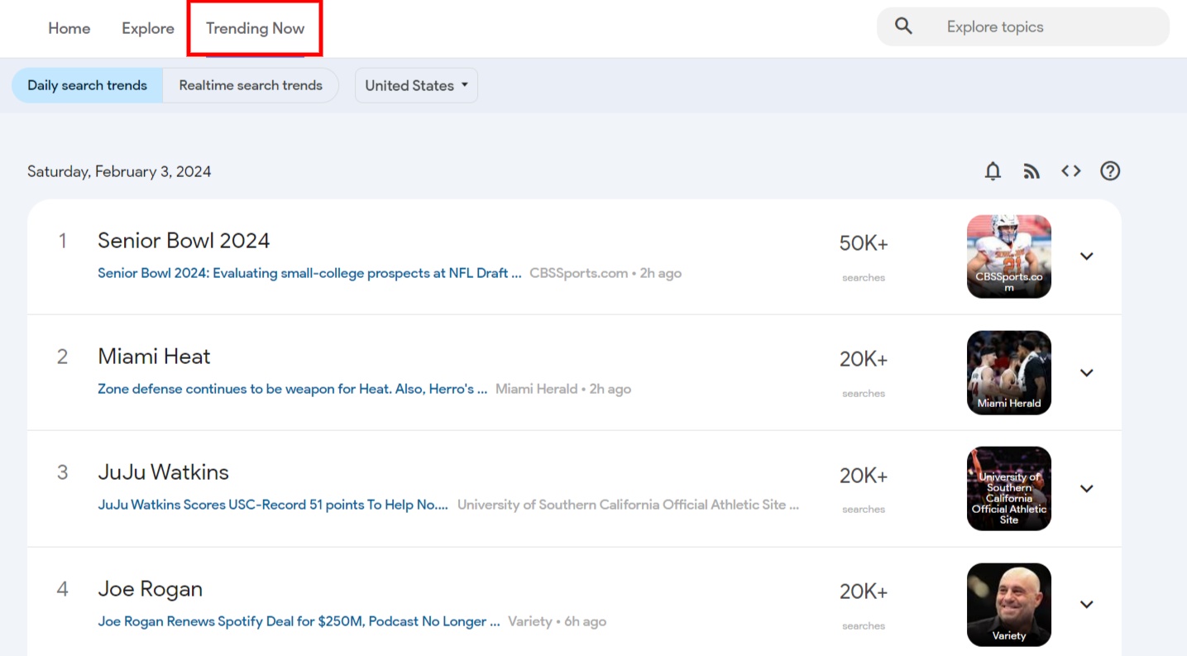
Task: Click the Miami Heat title
Action: (x=154, y=357)
